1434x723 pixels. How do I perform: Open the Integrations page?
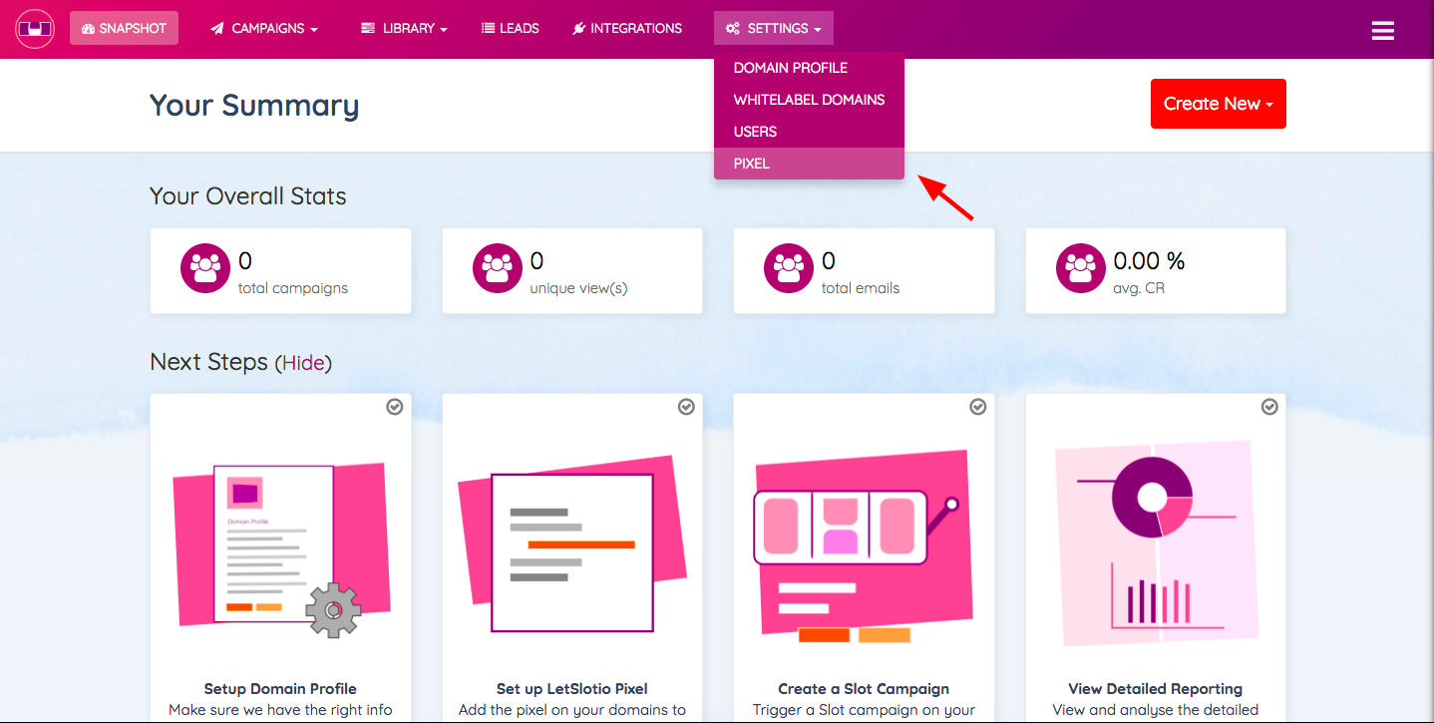(627, 29)
